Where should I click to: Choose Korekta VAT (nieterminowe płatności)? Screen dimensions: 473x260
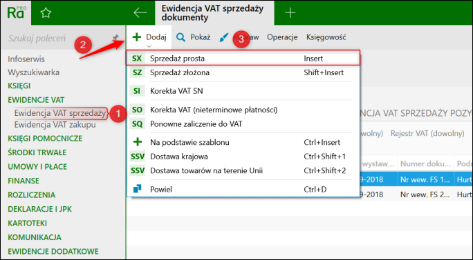coord(243,110)
